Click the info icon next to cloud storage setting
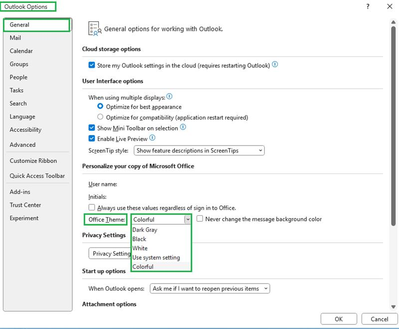The image size is (399, 329). pyautogui.click(x=275, y=65)
